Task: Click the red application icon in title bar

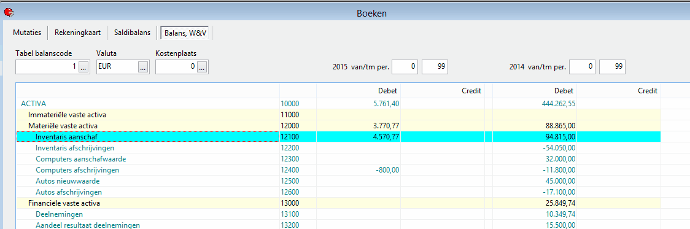Action: click(x=9, y=13)
